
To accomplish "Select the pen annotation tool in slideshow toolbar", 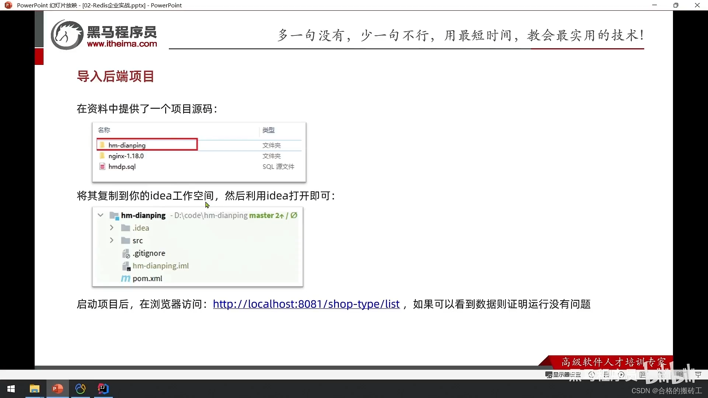I will [607, 374].
